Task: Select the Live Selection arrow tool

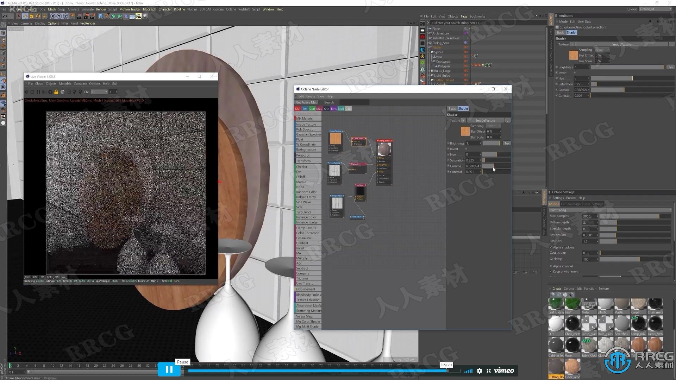Action: coord(19,16)
